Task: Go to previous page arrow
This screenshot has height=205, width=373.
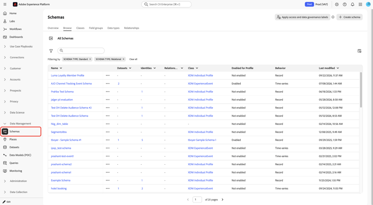Action: click(x=188, y=200)
